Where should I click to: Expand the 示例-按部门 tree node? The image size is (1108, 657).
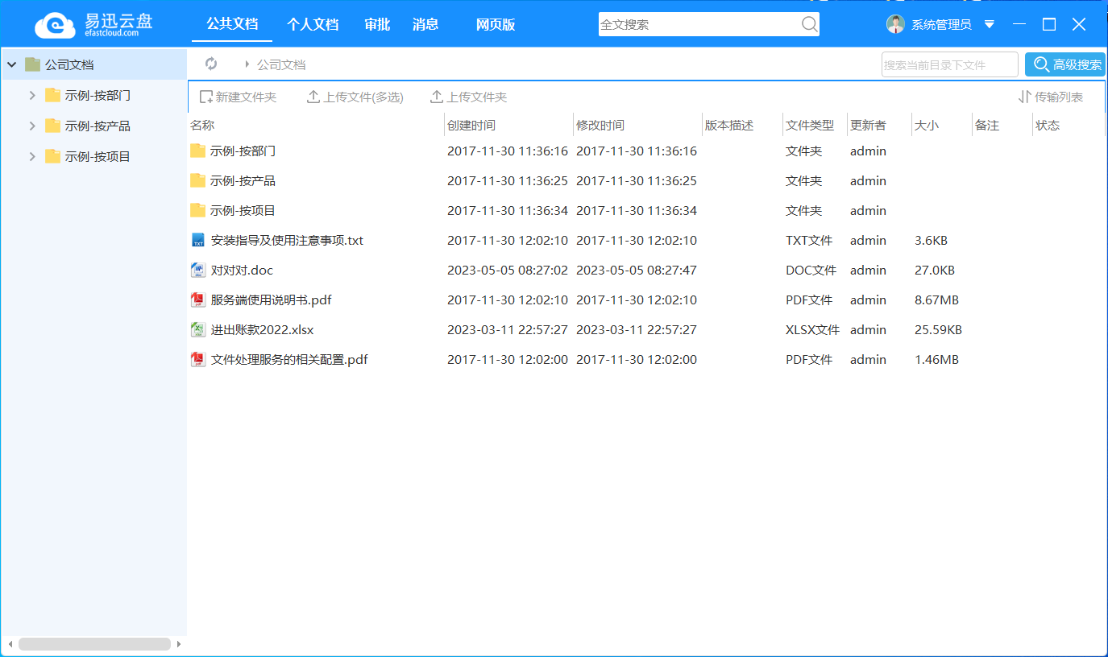[x=32, y=95]
